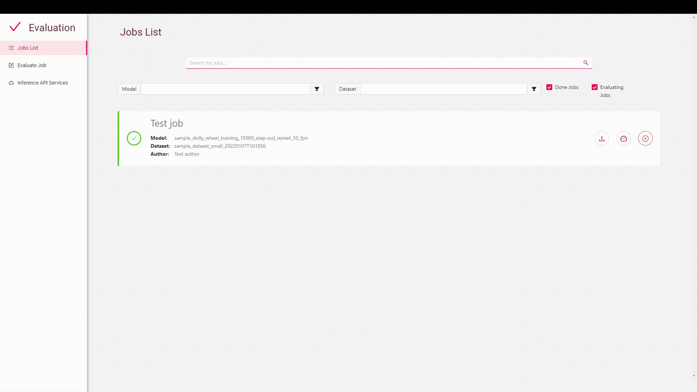Click the Evaluation logo checkmark icon
Screen dimensions: 697x392
pyautogui.click(x=15, y=27)
